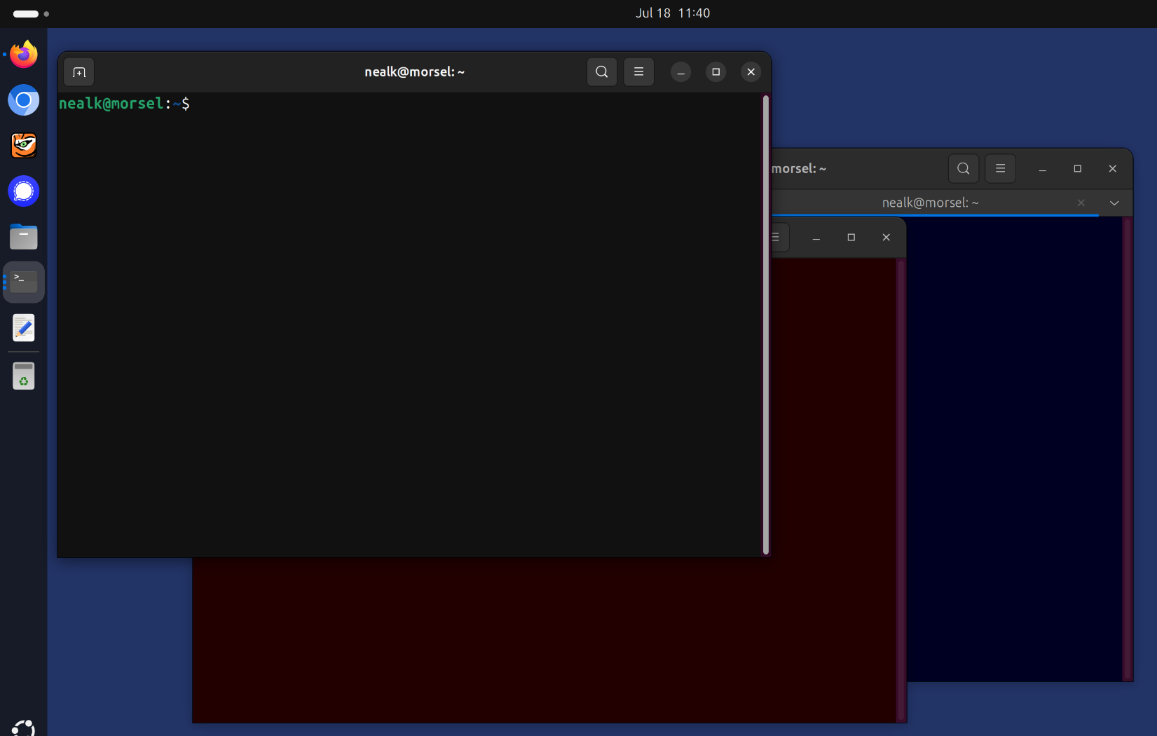Expand the tab list dropdown chevron
The width and height of the screenshot is (1157, 736).
1114,203
